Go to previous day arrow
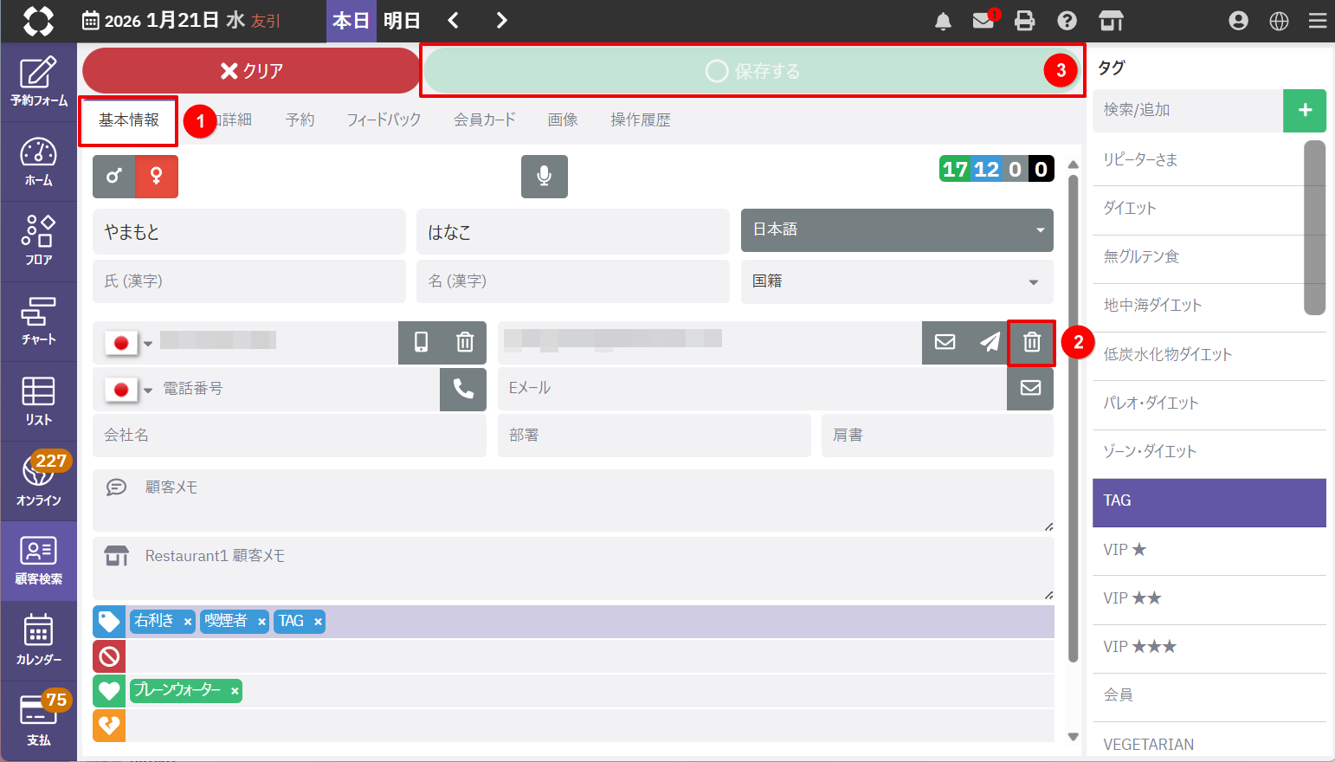The image size is (1335, 762). point(454,21)
